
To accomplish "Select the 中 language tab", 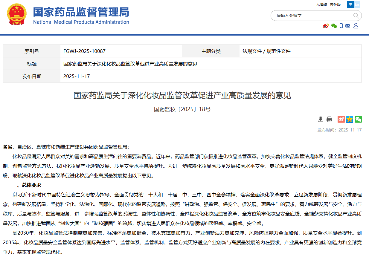I will coord(350,4).
